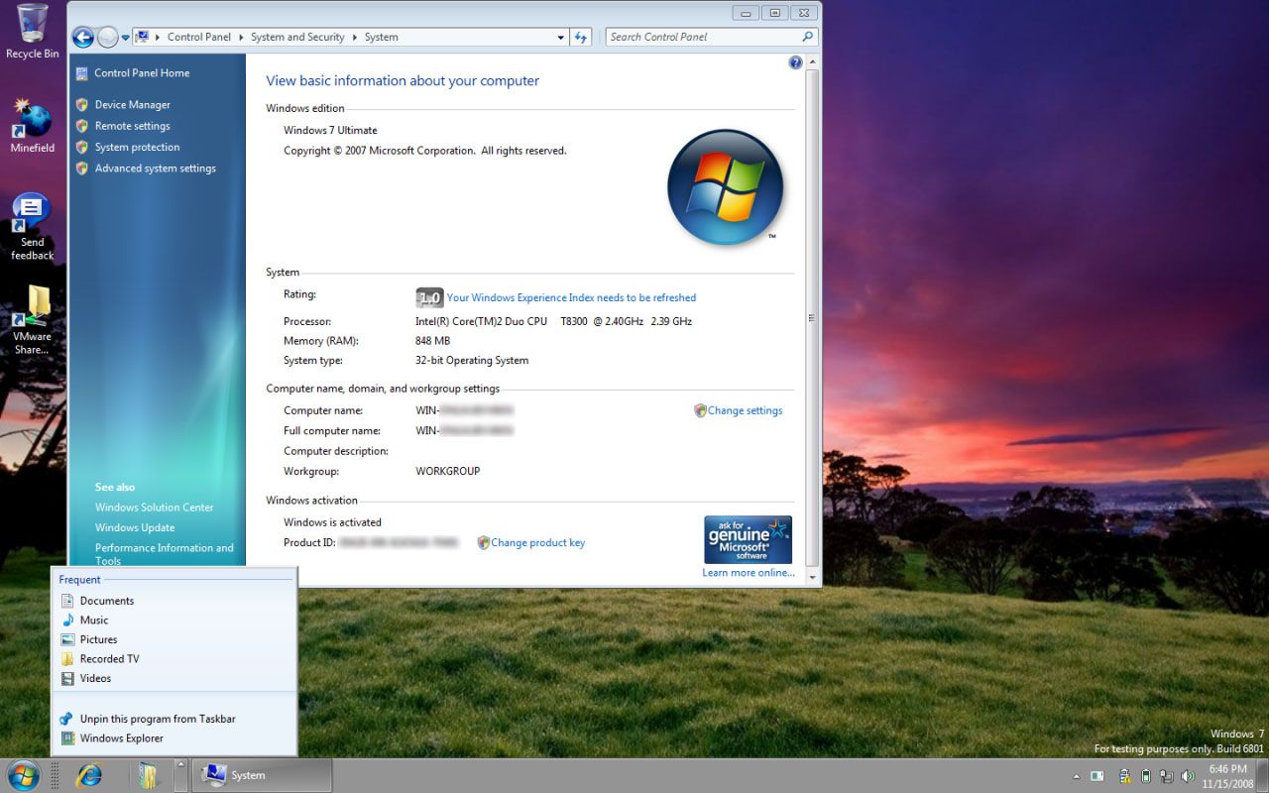Expand the arrow after System and Security
Screen dimensions: 1269x793
coord(355,37)
